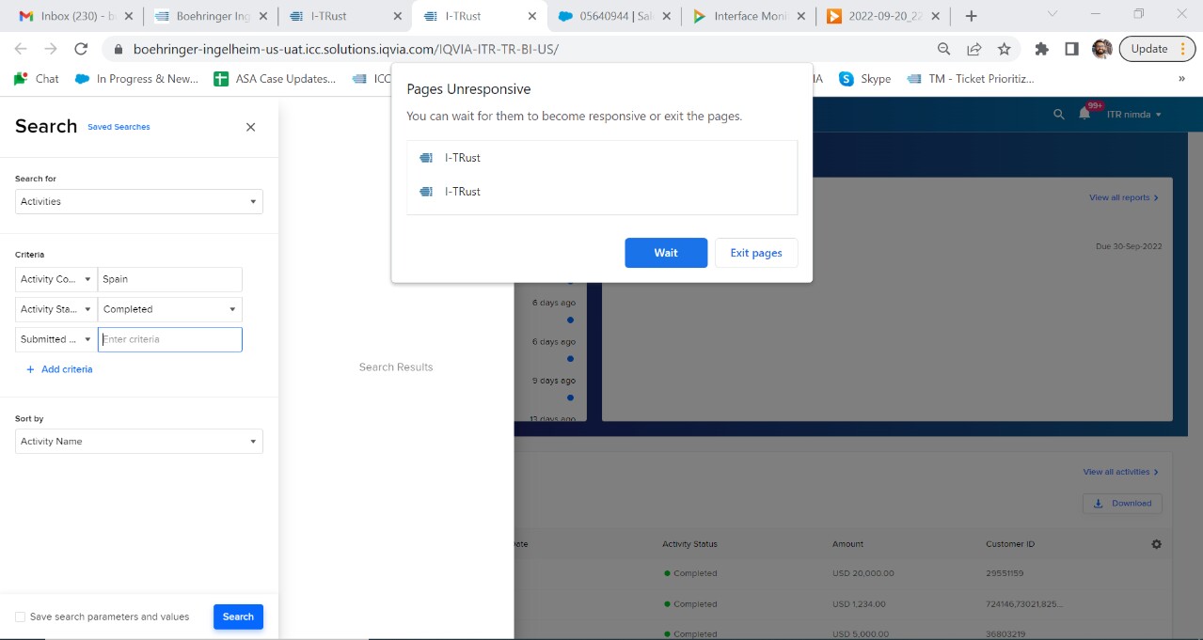Open the Saved Searches link

tap(119, 127)
